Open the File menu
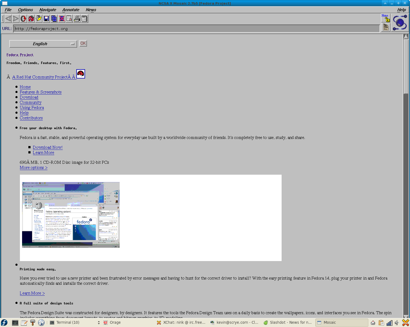Viewport: 410px width, 327px height. (8, 10)
